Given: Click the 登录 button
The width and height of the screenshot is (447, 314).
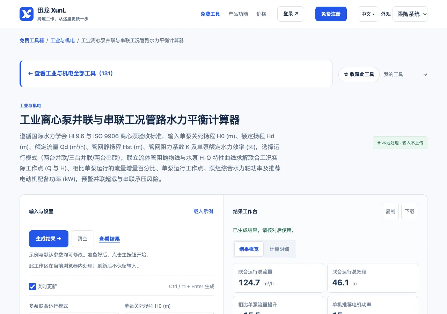Looking at the screenshot, I should tap(291, 14).
